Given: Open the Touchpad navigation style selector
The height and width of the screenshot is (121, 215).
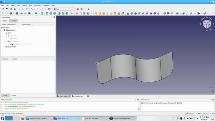Looking at the screenshot, I should click(191, 114).
